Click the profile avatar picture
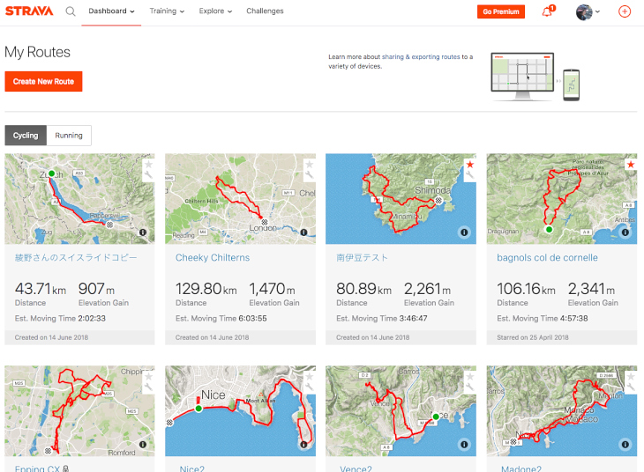 click(x=584, y=12)
